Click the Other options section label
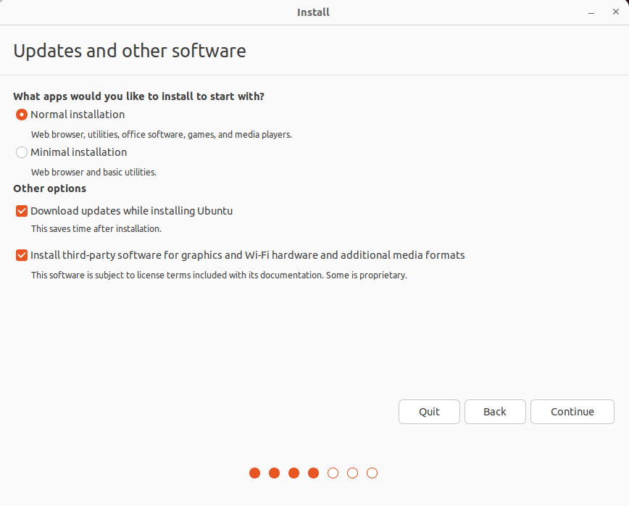 click(49, 188)
